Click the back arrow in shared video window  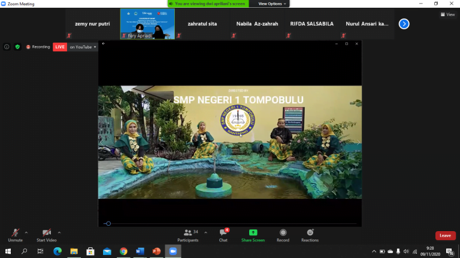point(103,44)
